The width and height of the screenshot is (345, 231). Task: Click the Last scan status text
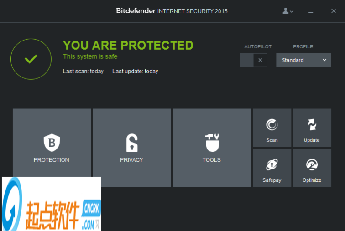click(x=83, y=72)
